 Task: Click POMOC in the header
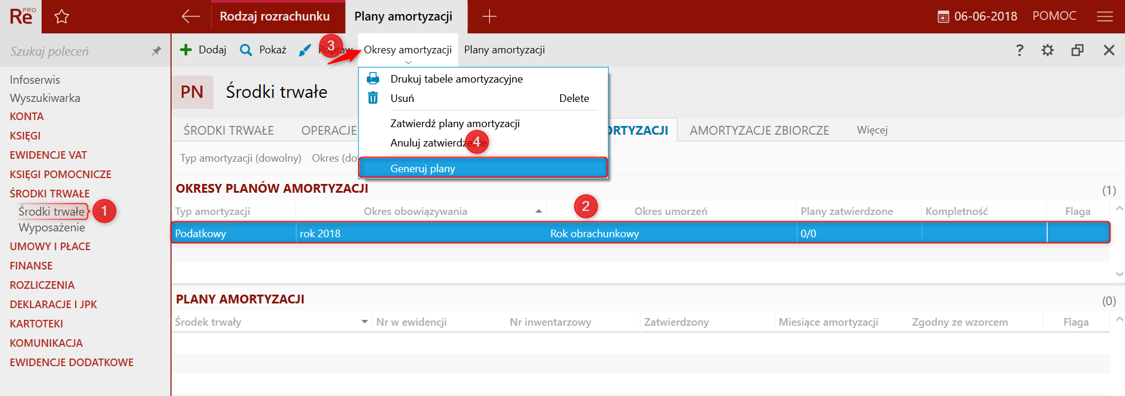point(1054,16)
